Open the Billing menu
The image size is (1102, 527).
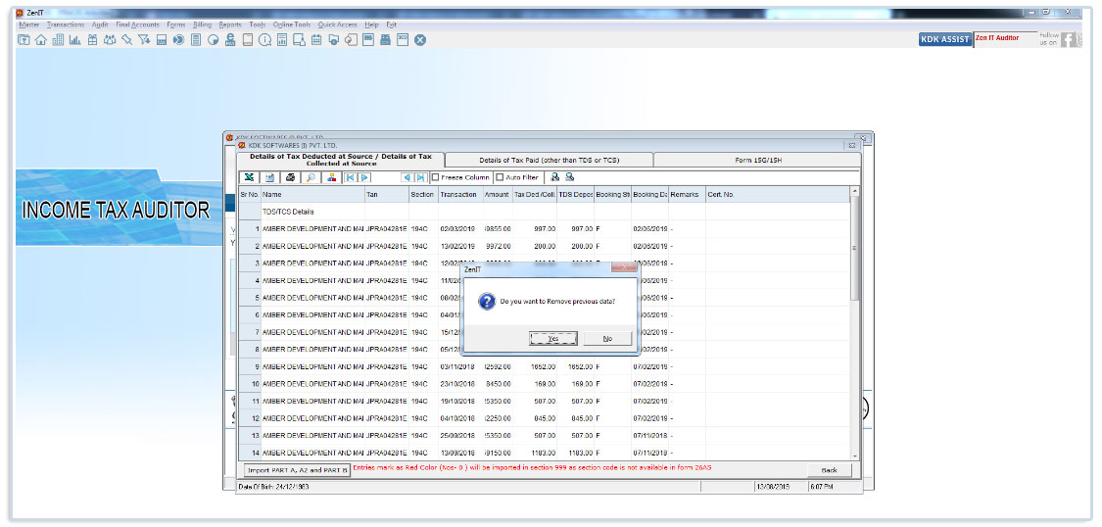point(202,24)
